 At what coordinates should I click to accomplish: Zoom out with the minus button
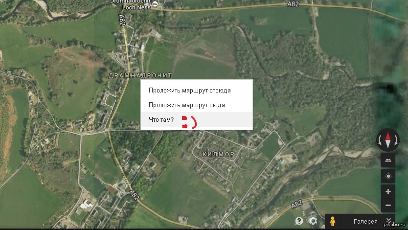tap(388, 205)
